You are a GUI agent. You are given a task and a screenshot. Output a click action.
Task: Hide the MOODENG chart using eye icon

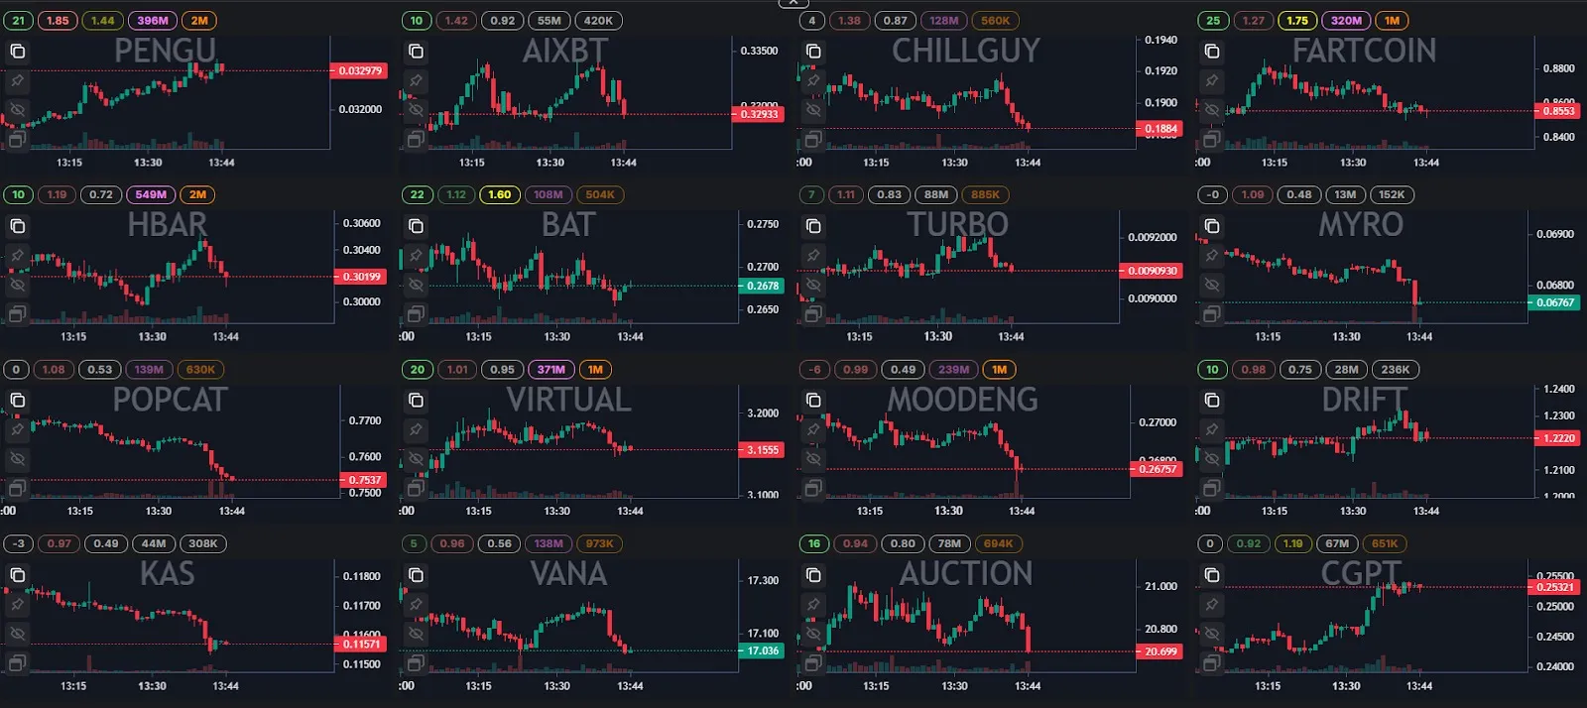click(x=813, y=459)
